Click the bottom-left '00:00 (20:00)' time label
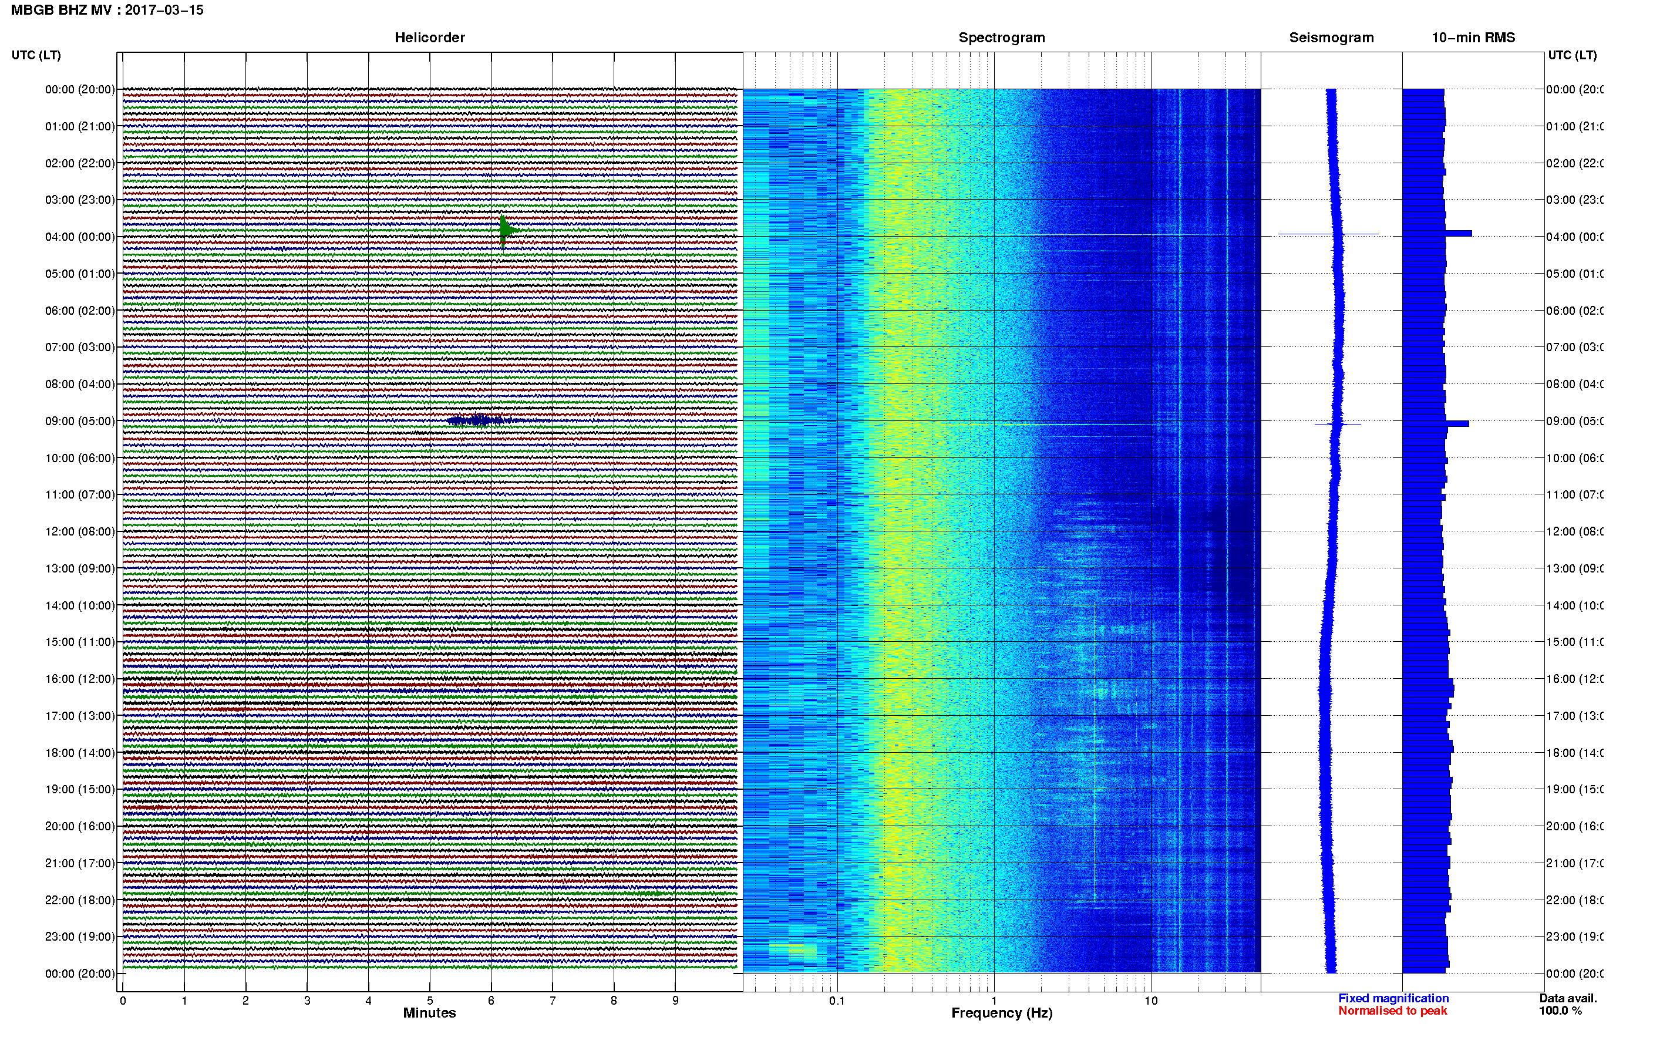This screenshot has width=1670, height=1044. (x=80, y=974)
